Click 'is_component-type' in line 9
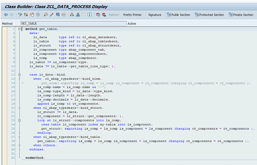Viewport: 257px width, 165px height. coord(70,62)
